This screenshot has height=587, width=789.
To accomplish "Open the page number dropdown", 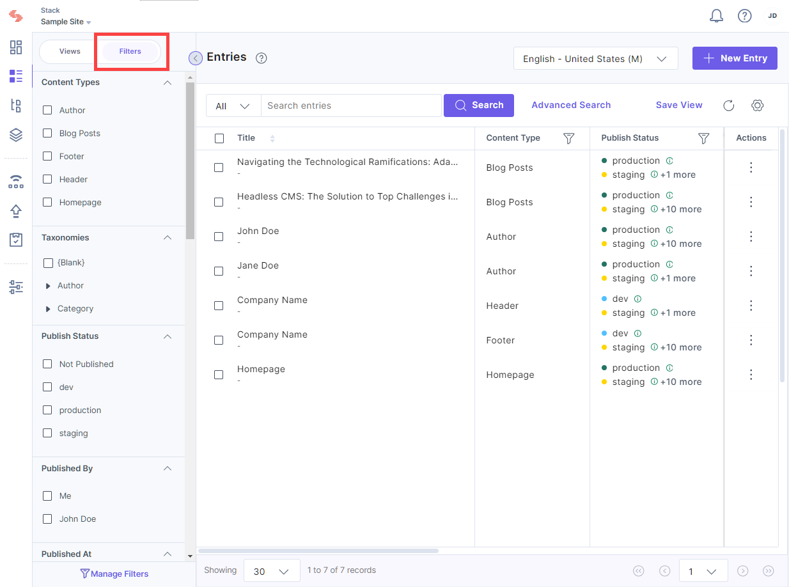I will point(703,571).
